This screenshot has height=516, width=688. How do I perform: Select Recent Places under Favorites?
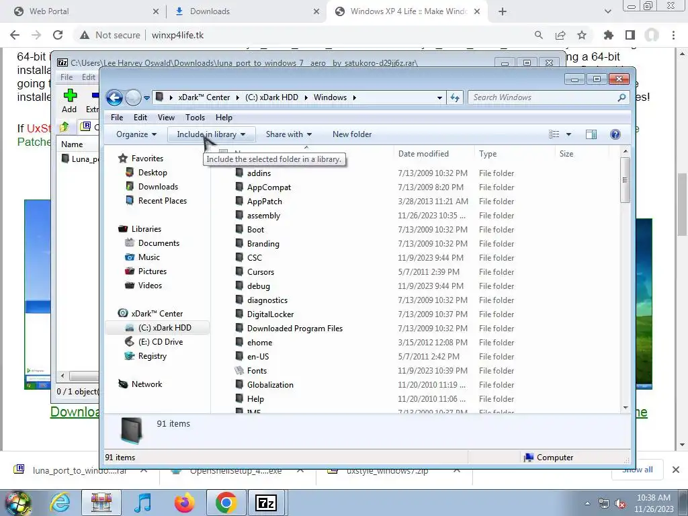(x=163, y=200)
